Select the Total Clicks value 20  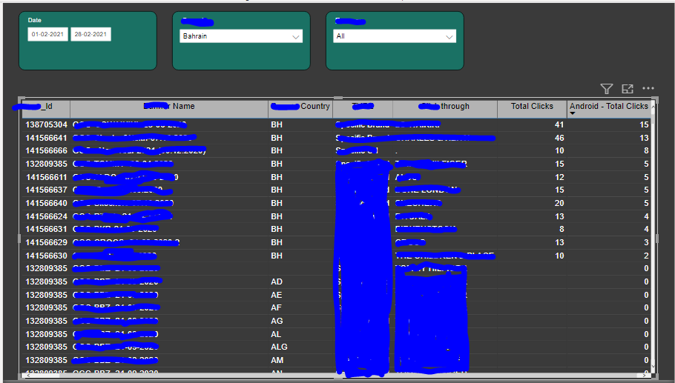[x=559, y=203]
